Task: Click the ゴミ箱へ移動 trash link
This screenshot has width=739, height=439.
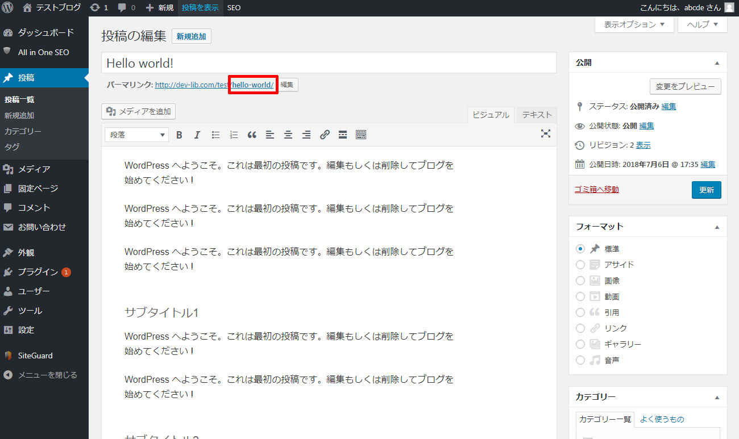Action: pos(597,190)
